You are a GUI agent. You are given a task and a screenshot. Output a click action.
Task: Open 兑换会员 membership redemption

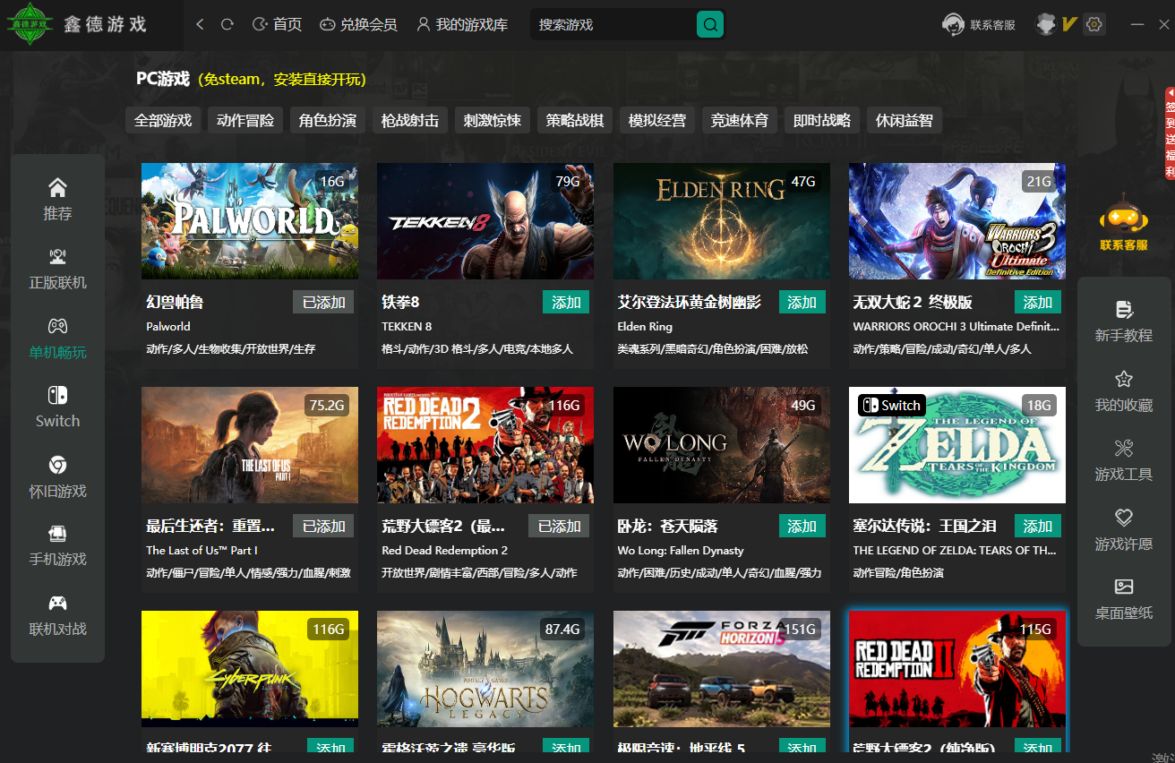pos(358,24)
